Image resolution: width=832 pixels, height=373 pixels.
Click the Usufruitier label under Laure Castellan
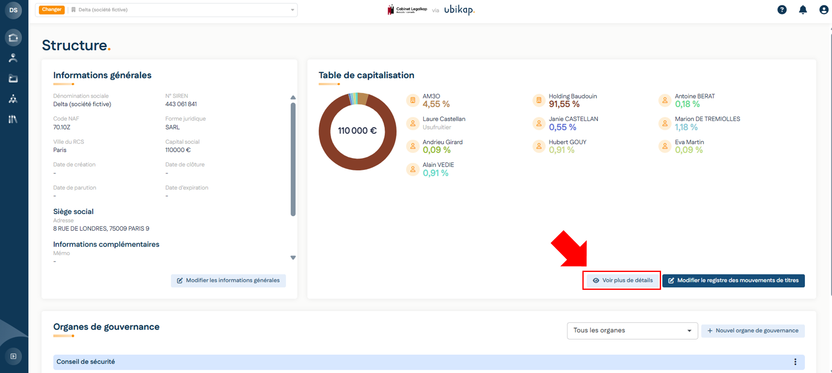[437, 127]
